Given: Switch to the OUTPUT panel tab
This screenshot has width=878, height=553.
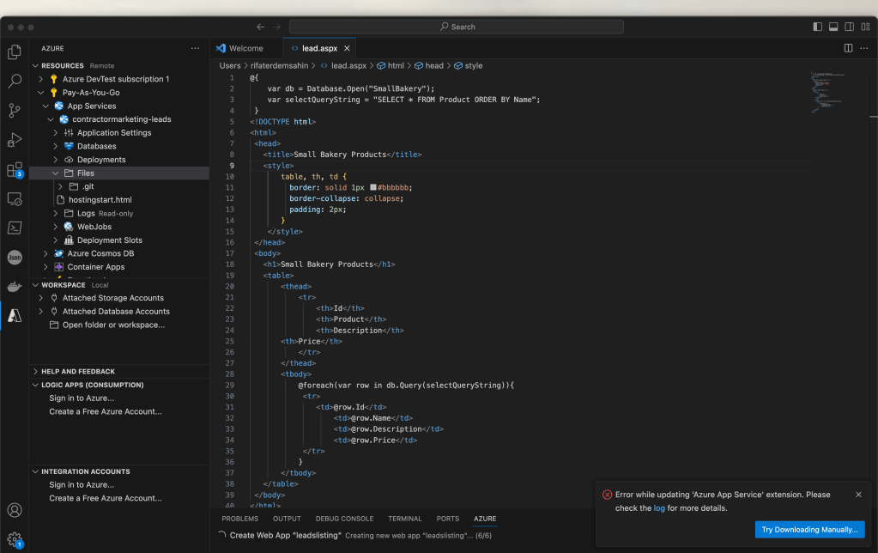Looking at the screenshot, I should [x=287, y=519].
